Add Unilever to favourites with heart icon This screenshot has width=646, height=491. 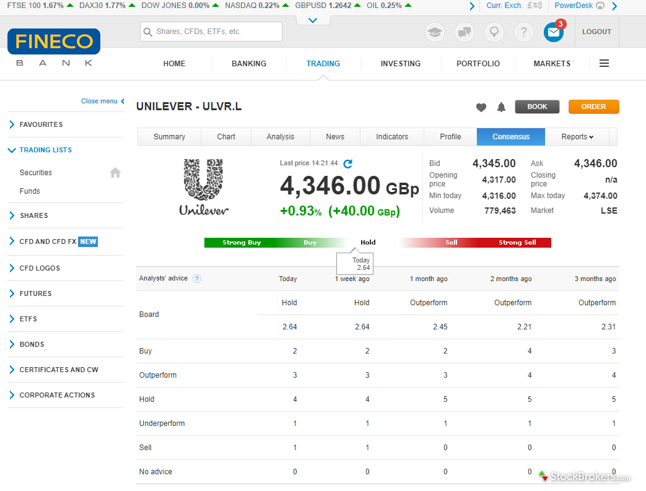tap(481, 108)
